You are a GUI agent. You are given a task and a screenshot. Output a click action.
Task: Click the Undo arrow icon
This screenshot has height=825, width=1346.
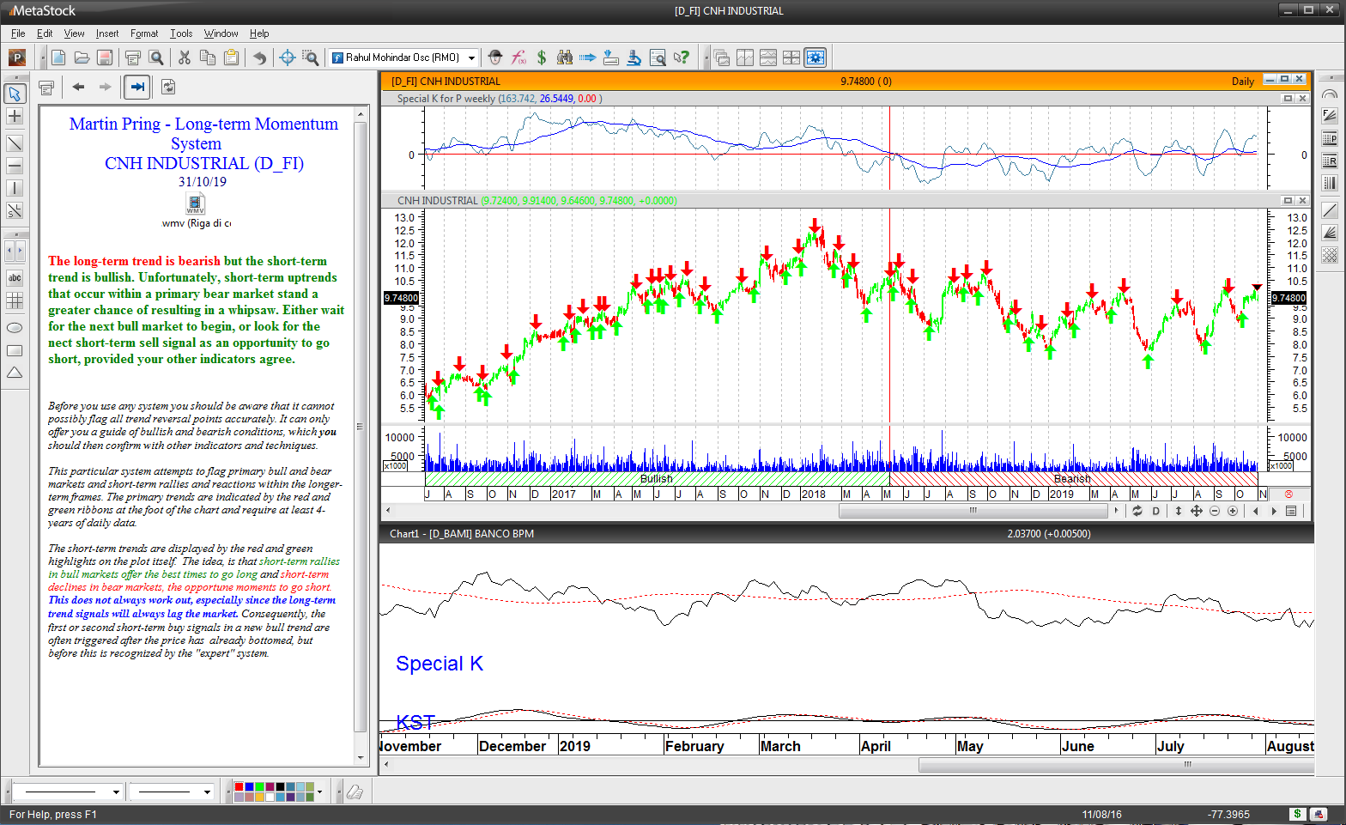pos(258,58)
